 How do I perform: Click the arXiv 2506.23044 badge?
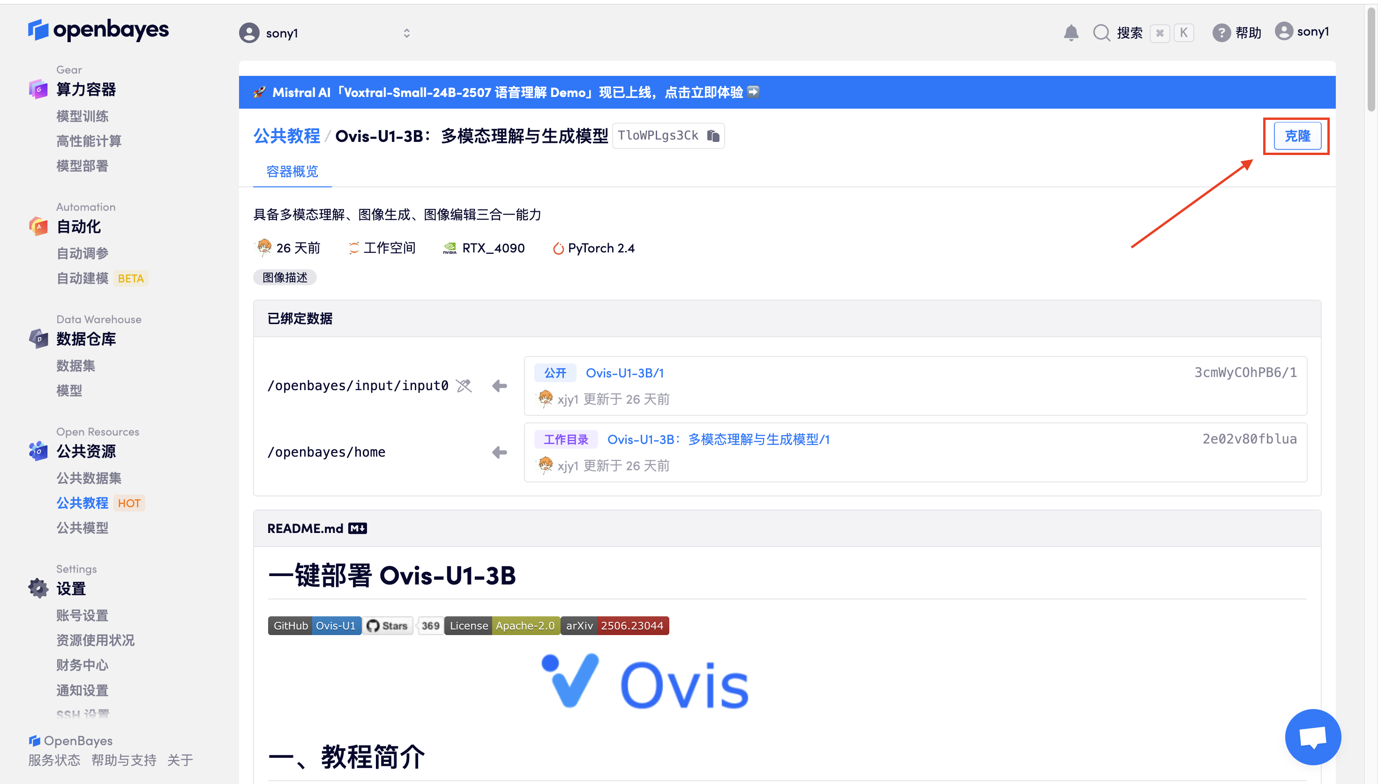(x=614, y=626)
